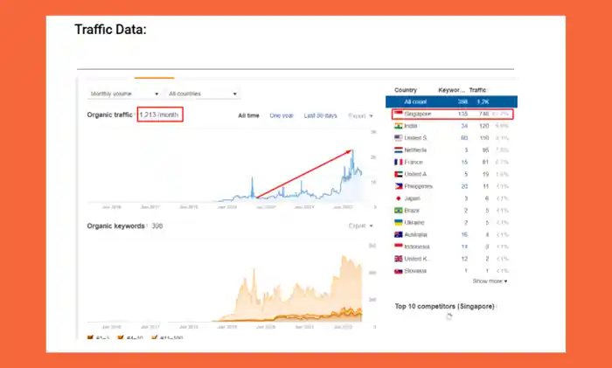The width and height of the screenshot is (612, 368).
Task: Open the Australia country link
Action: point(415,234)
